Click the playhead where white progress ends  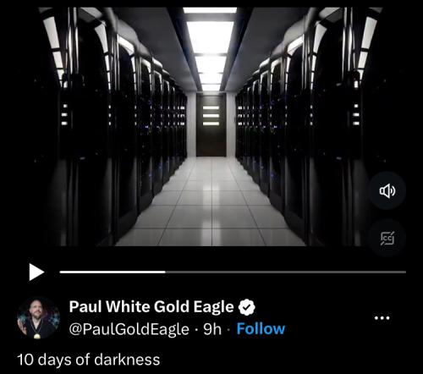click(x=165, y=272)
